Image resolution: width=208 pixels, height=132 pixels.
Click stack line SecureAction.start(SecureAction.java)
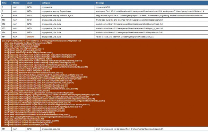click(x=34, y=73)
